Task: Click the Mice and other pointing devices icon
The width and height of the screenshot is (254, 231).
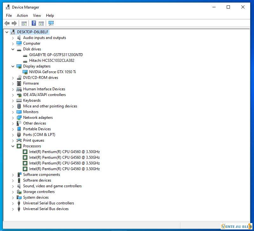Action: pyautogui.click(x=19, y=106)
